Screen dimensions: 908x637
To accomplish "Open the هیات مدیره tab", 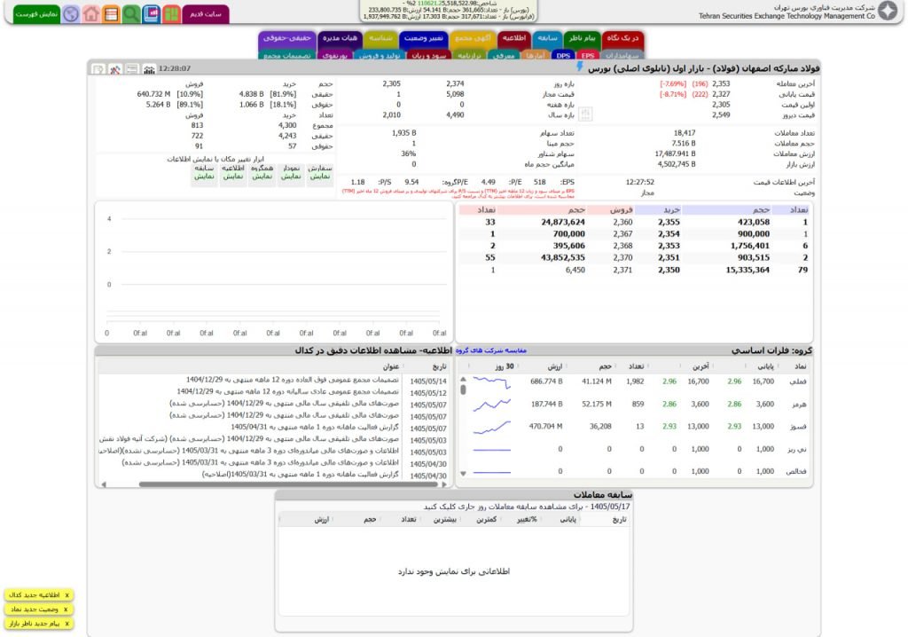I will pyautogui.click(x=340, y=38).
